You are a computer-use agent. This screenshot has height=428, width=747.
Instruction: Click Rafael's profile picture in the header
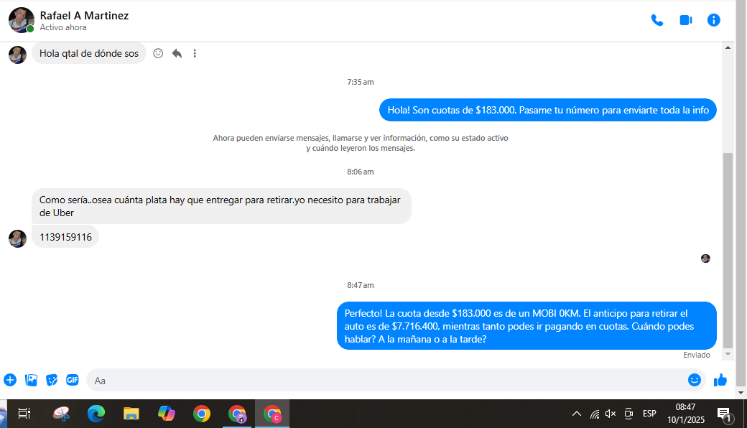21,20
